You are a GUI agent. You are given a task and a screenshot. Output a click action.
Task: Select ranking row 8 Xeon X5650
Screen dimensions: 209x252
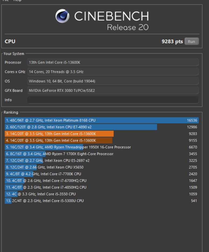[x=102, y=167]
